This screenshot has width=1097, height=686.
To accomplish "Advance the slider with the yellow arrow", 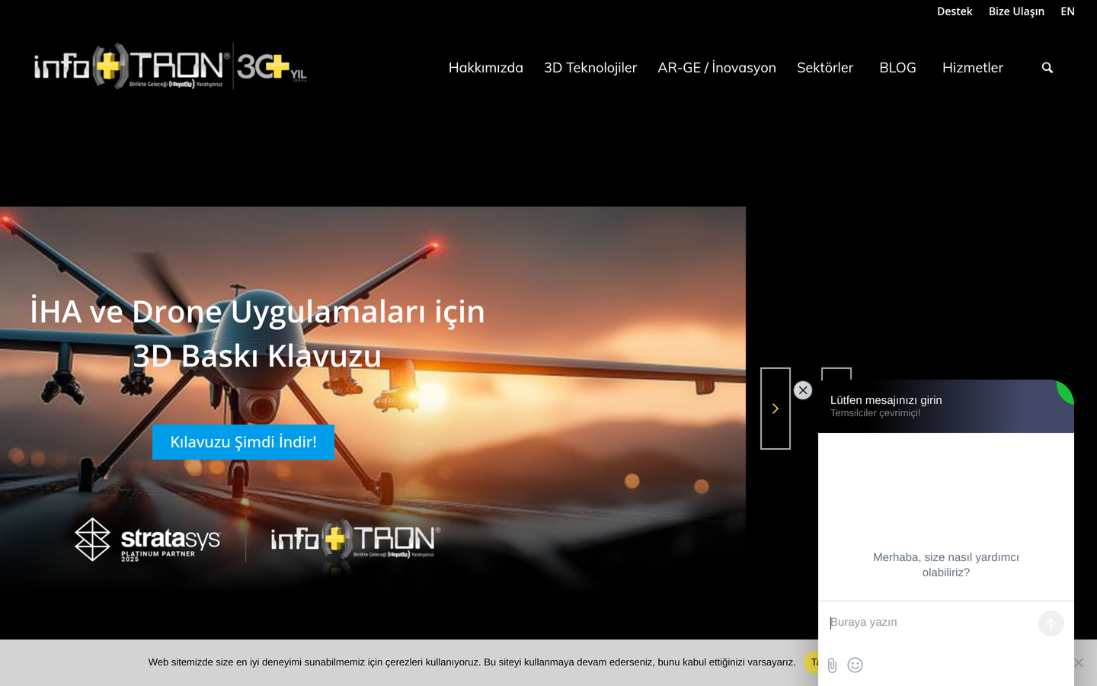I will [776, 409].
